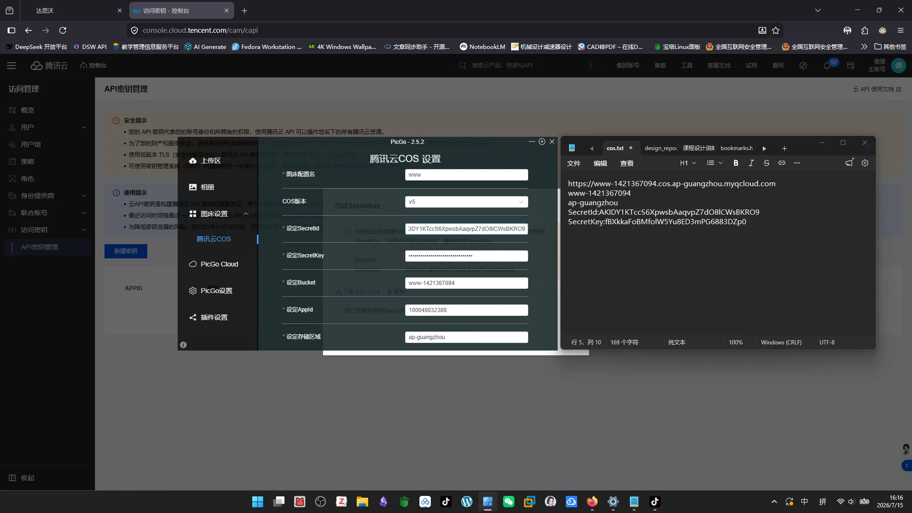912x513 pixels.
Task: Open a new browser tab
Action: coord(244,10)
